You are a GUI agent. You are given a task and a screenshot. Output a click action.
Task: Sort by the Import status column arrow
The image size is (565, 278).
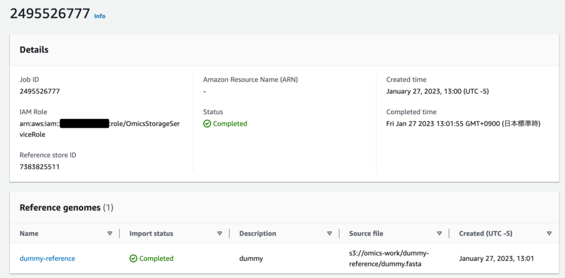(x=220, y=233)
